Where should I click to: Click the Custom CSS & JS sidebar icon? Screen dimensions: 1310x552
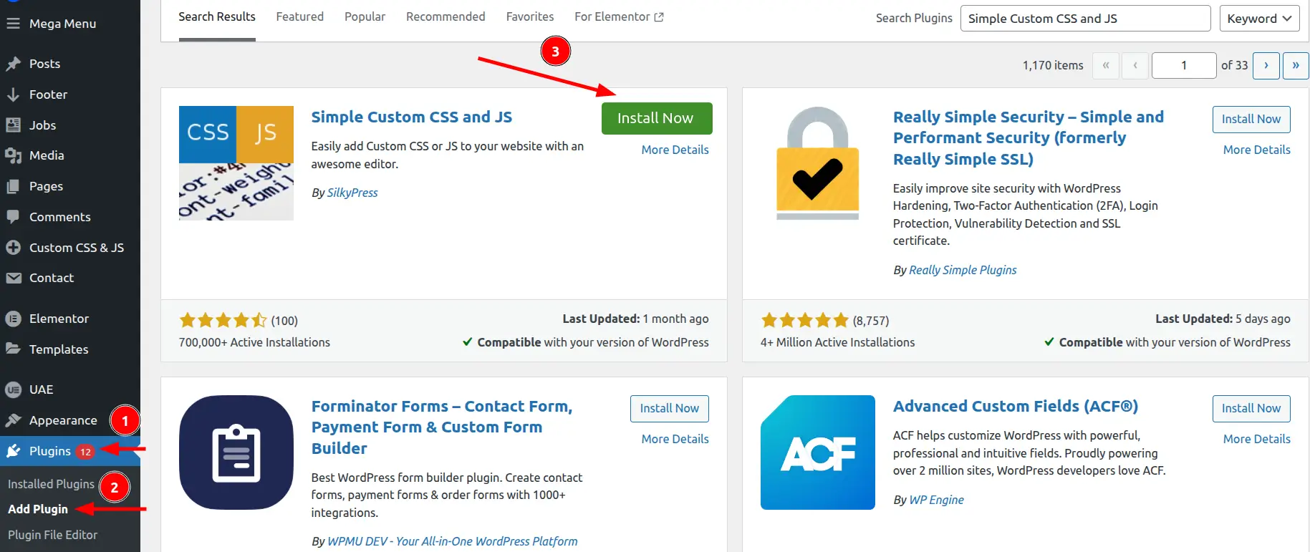click(x=14, y=247)
